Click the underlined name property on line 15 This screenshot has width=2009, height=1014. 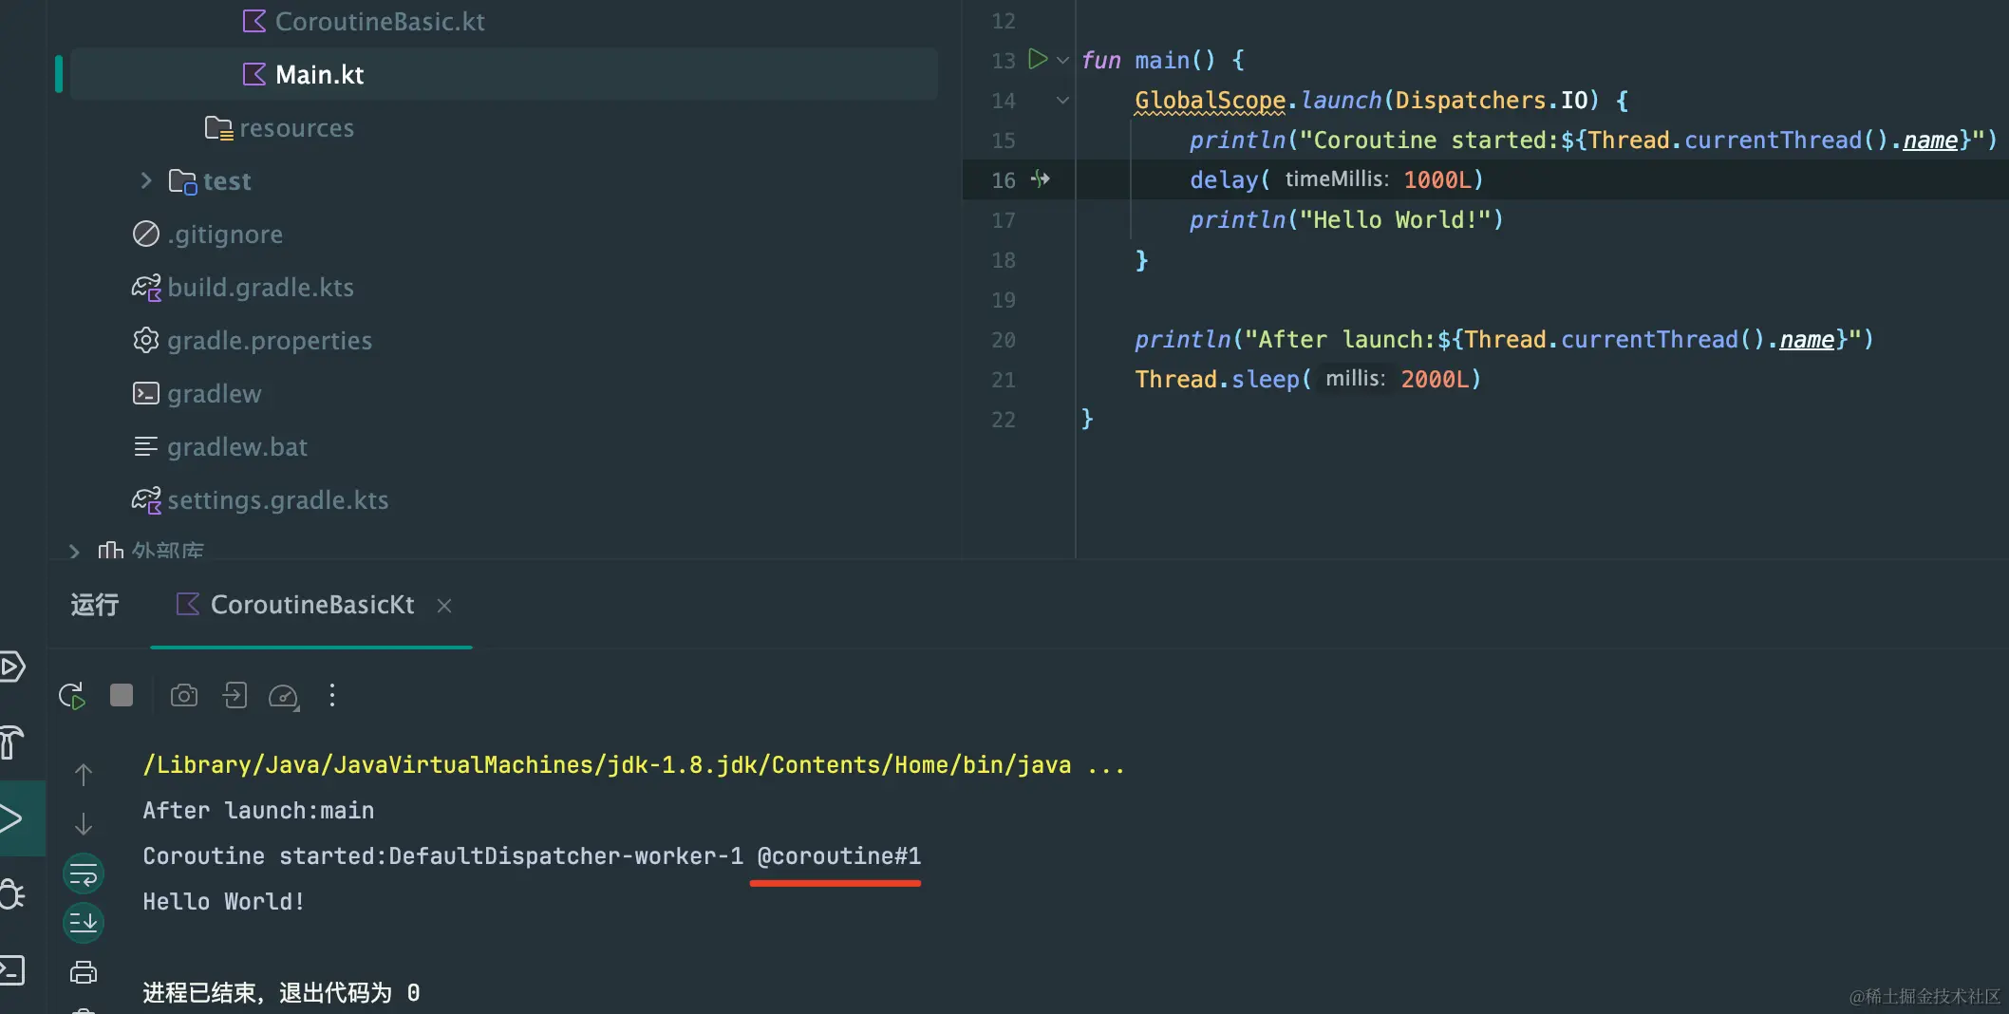(x=1930, y=140)
